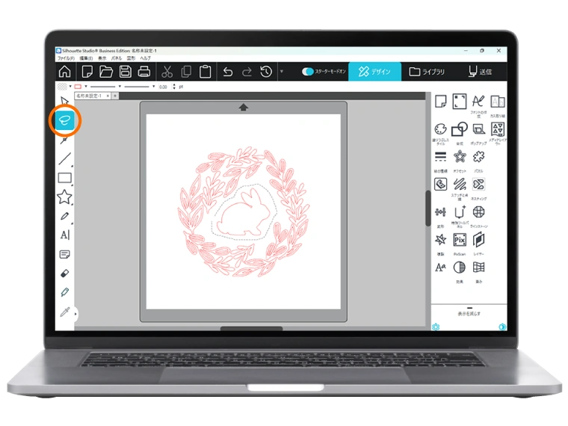
Task: Select the rectangle shape tool
Action: tap(65, 178)
